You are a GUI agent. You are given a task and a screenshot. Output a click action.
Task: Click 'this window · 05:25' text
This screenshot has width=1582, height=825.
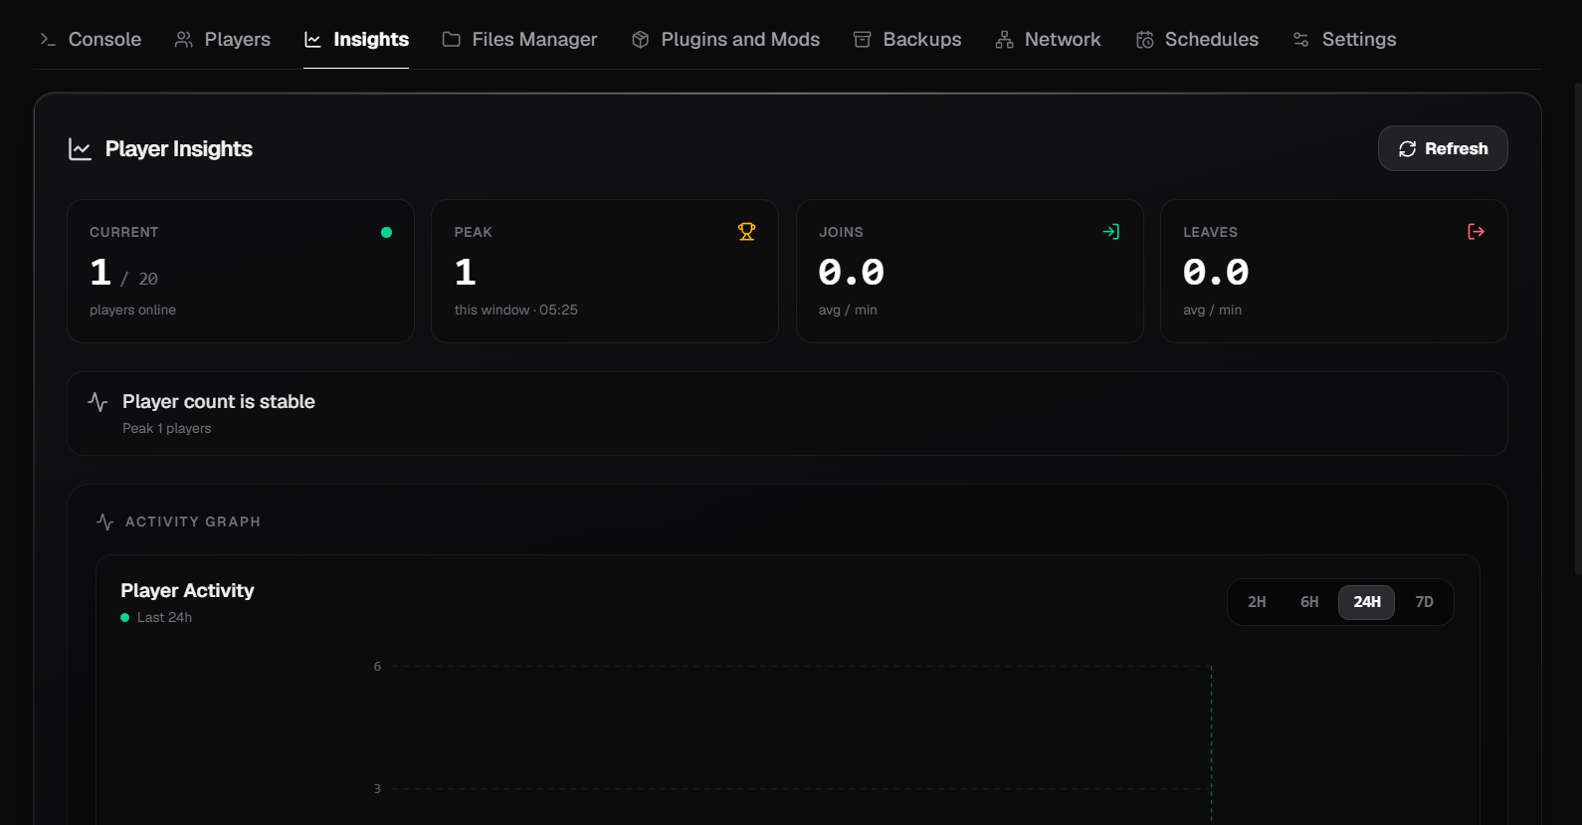[x=515, y=309]
